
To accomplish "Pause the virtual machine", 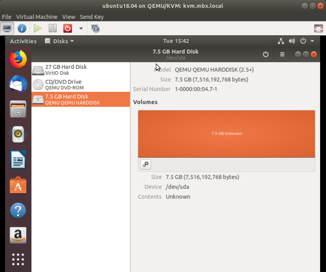I will coord(53,29).
